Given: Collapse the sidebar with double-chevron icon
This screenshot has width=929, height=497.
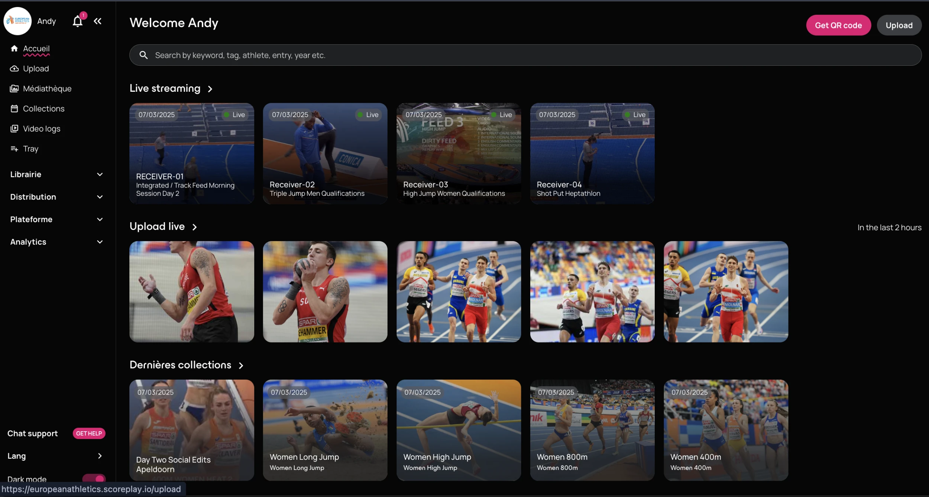Looking at the screenshot, I should [97, 21].
